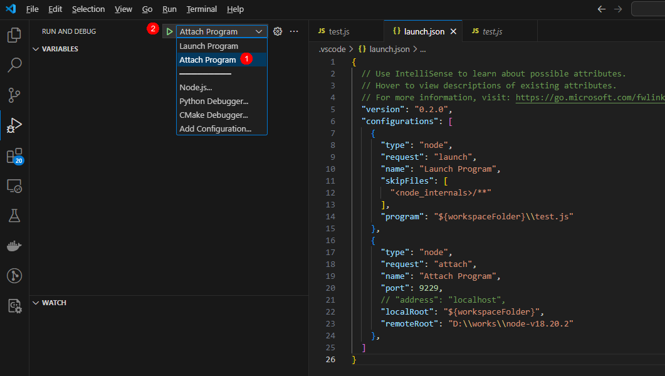This screenshot has width=665, height=376.
Task: Select Launch Program from the list
Action: (x=209, y=46)
